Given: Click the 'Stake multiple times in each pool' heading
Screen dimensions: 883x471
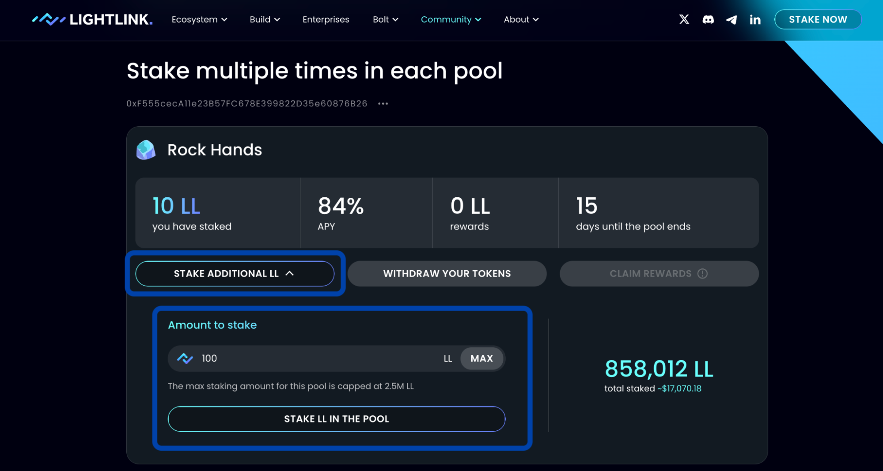Looking at the screenshot, I should click(315, 71).
